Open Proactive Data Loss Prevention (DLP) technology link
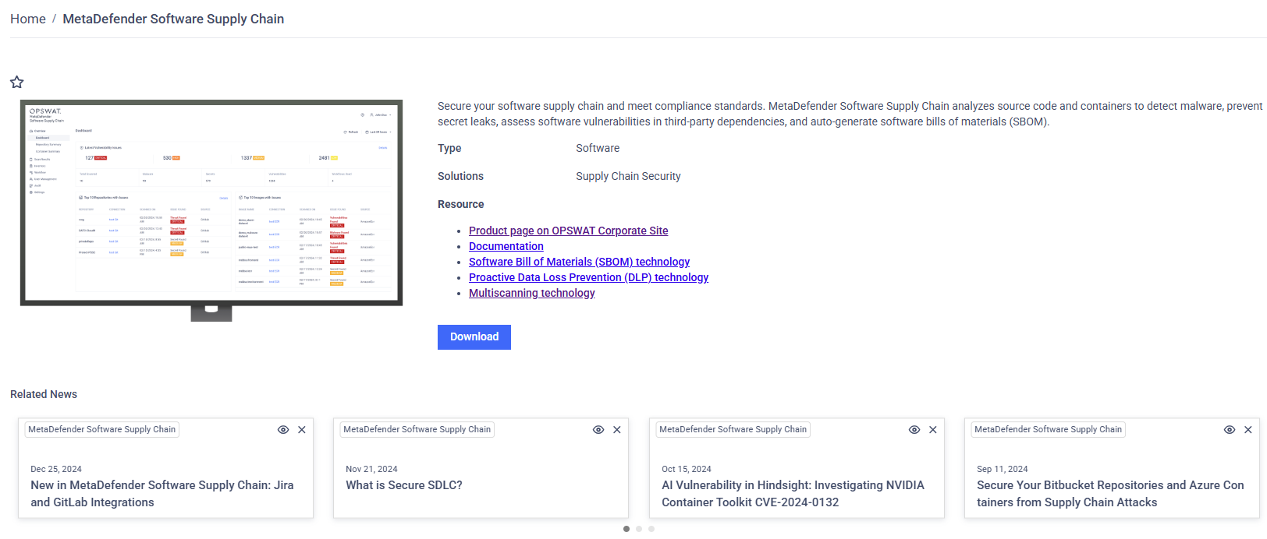The image size is (1267, 539). 588,277
